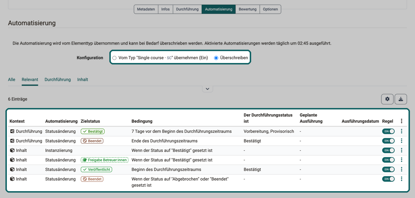The height and width of the screenshot is (198, 415).
Task: Toggle the rule for 7 Tage vor dem Beginn
Action: coord(388,131)
